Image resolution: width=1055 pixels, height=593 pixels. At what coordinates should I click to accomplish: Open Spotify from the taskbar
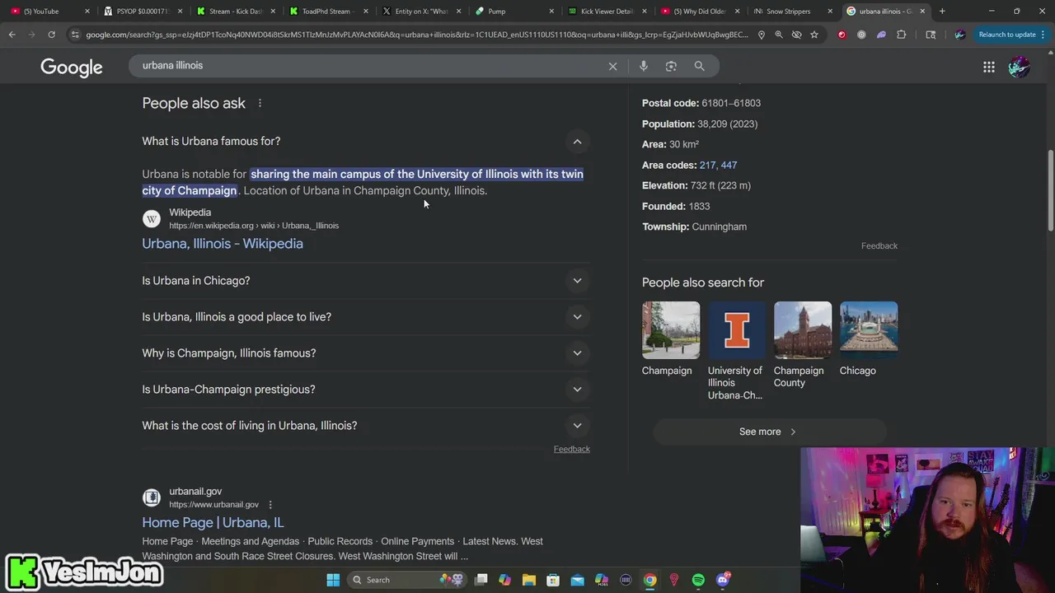pos(698,580)
